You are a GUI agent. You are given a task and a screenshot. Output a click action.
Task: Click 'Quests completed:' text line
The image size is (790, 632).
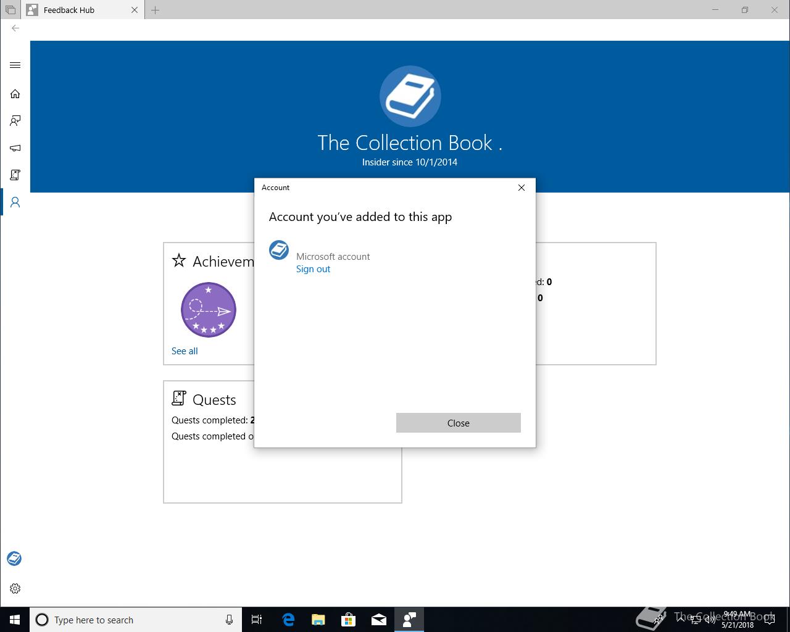coord(212,420)
